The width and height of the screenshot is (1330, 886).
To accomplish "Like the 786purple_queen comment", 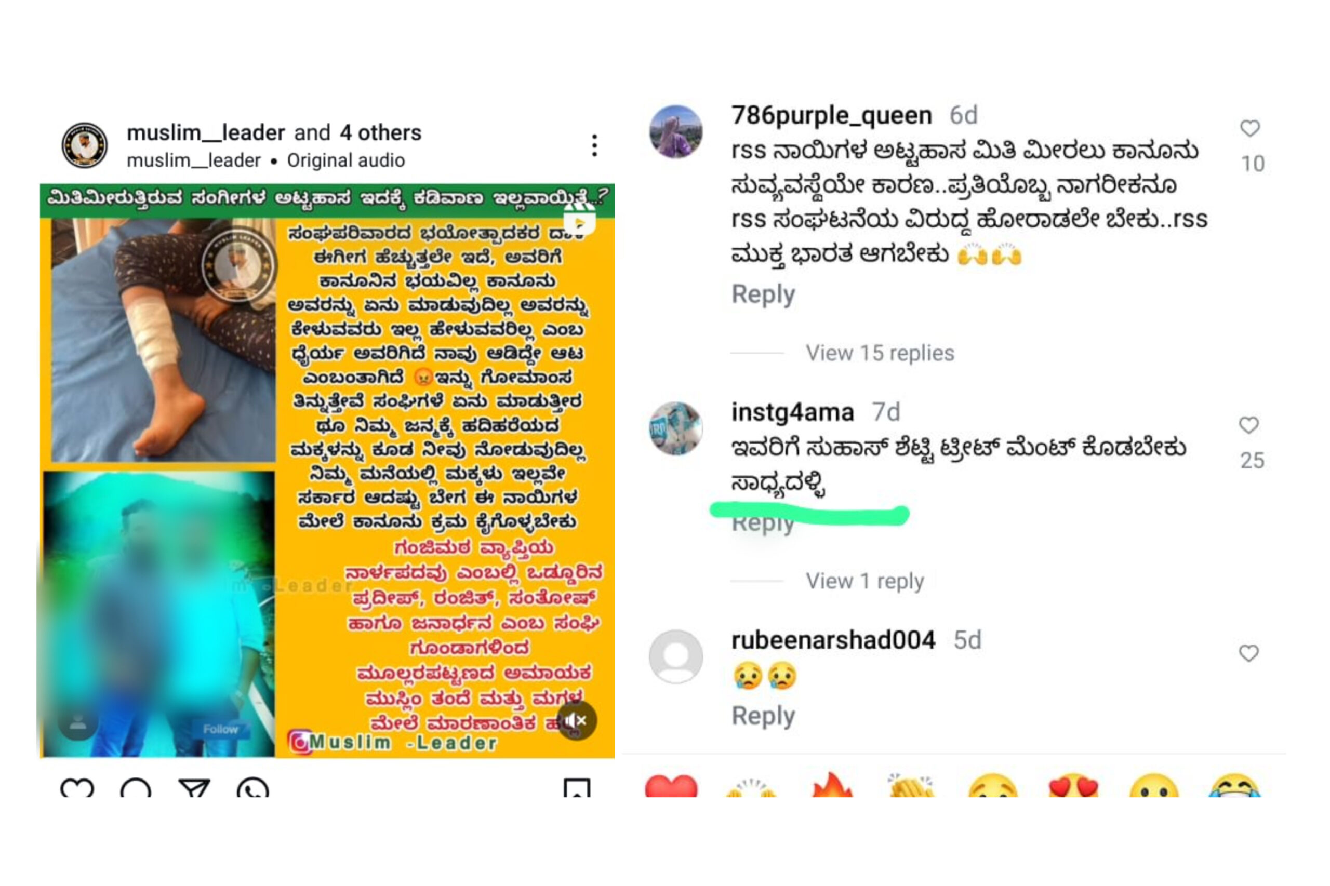I will click(1249, 128).
